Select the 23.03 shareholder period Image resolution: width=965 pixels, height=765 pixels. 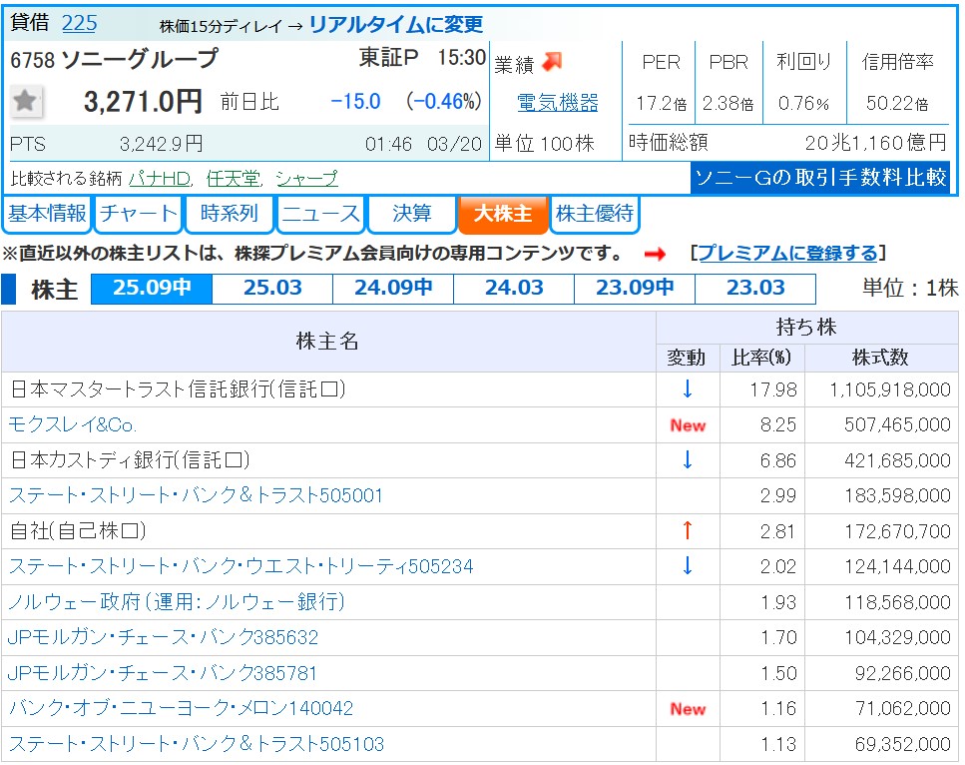[x=754, y=289]
